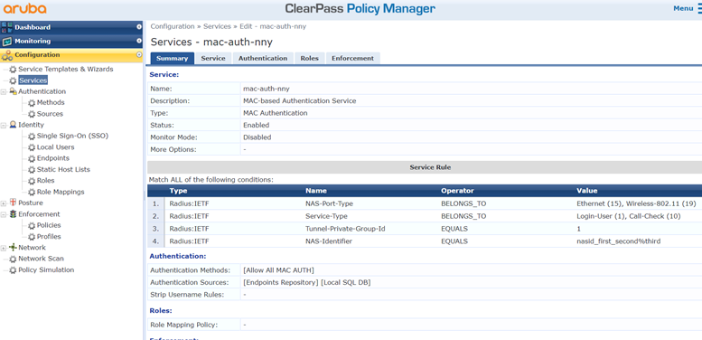Screen dimensions: 702x340
Task: Open Profiles under Enforcement
Action: tap(49, 237)
